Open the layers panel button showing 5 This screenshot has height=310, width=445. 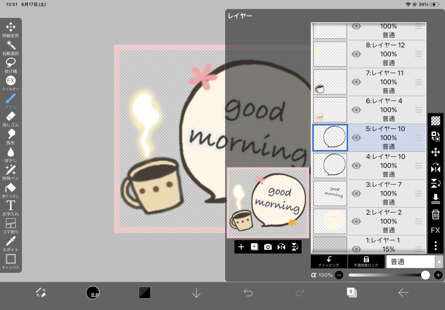click(x=351, y=293)
